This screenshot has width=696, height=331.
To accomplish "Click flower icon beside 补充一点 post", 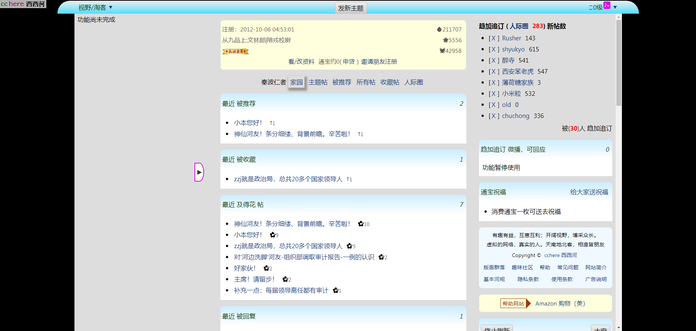I will click(x=336, y=290).
